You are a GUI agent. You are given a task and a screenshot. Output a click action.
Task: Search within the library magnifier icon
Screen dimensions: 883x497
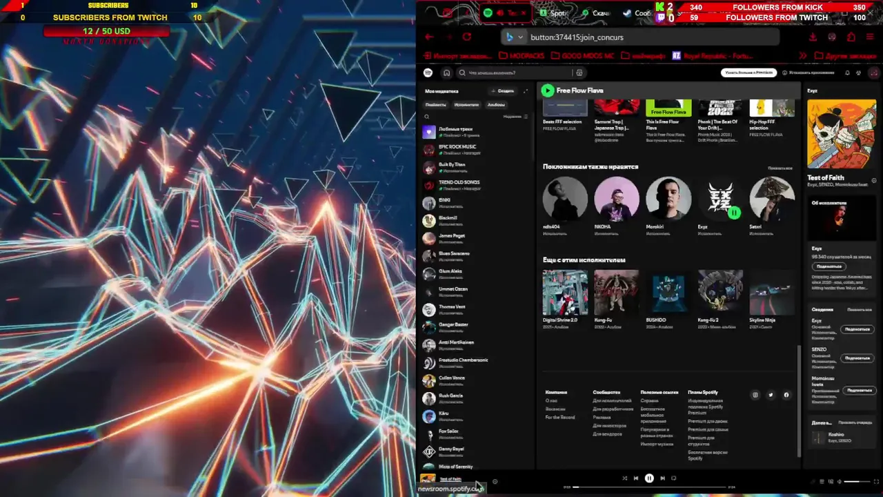[x=427, y=117]
